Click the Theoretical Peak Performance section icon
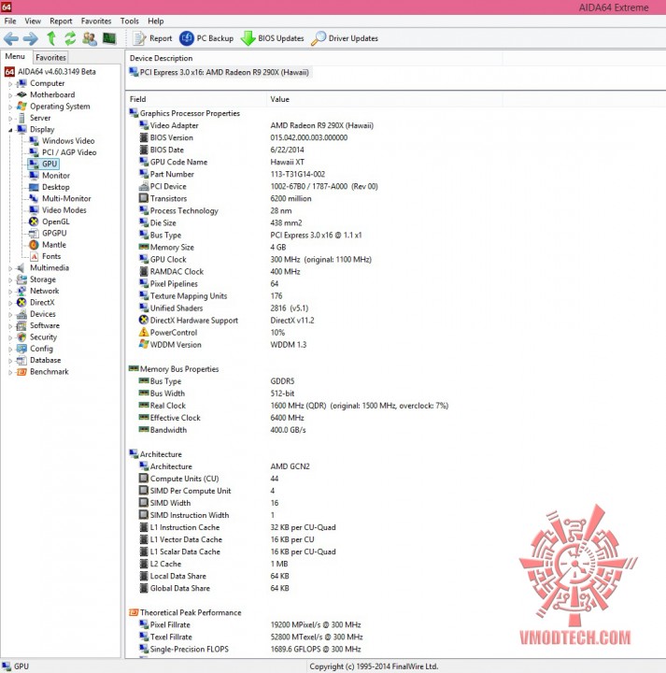This screenshot has width=666, height=673. click(x=134, y=612)
